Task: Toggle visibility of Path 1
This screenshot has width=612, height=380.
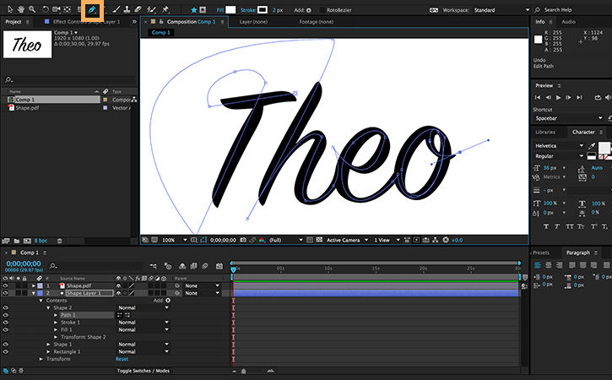Action: (x=5, y=315)
